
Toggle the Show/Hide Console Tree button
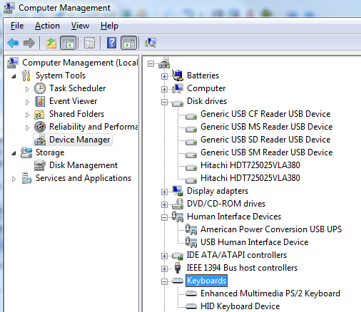pos(68,43)
